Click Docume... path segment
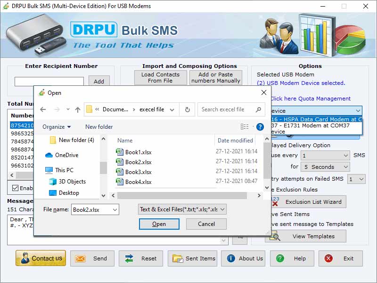The height and width of the screenshot is (283, 377). pyautogui.click(x=115, y=109)
